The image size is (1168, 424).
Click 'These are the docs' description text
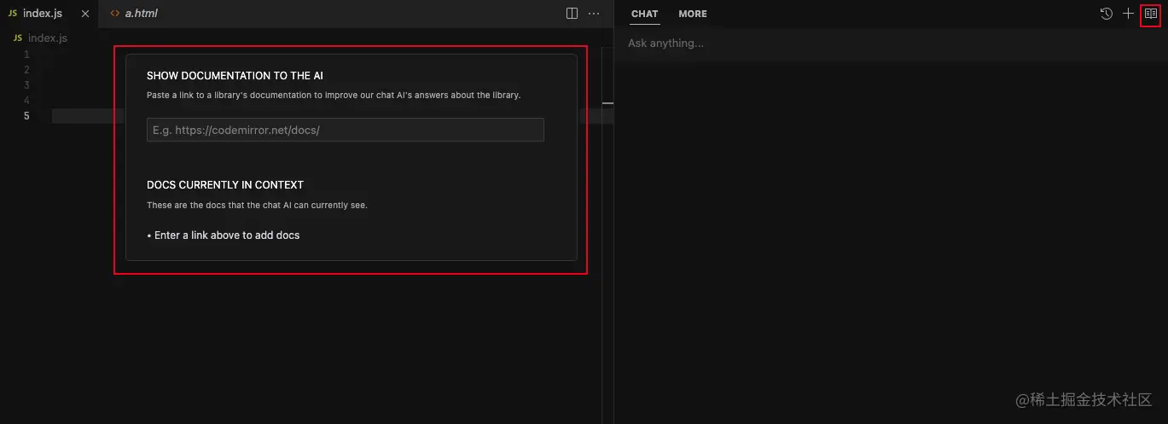(257, 206)
